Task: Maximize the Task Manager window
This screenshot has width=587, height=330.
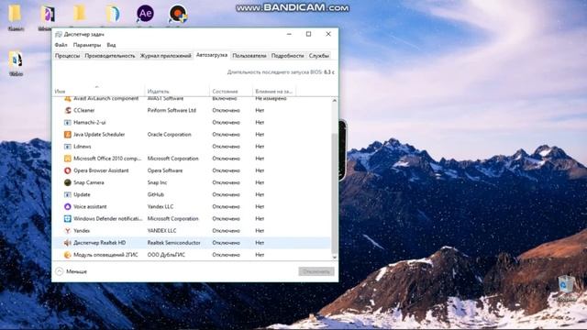Action: 308,34
